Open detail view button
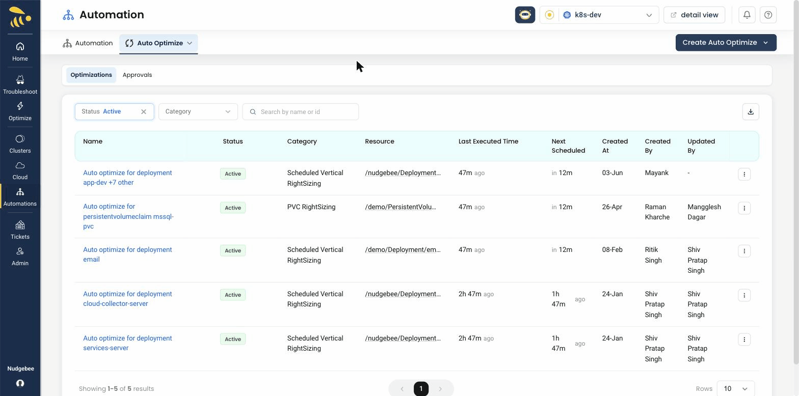 (694, 15)
